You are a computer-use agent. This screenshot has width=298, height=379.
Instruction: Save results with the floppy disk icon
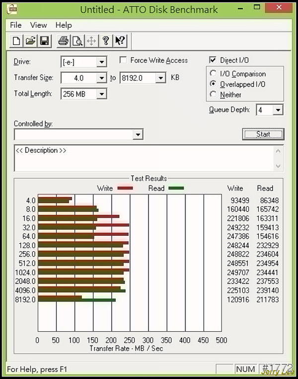(x=44, y=41)
